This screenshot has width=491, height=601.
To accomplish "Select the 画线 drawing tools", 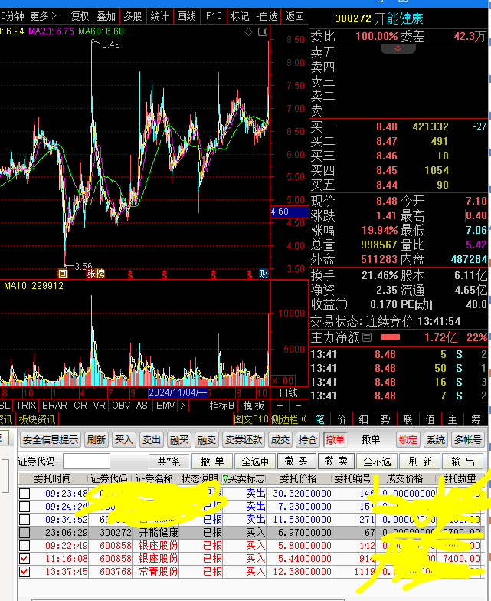I will (x=187, y=17).
